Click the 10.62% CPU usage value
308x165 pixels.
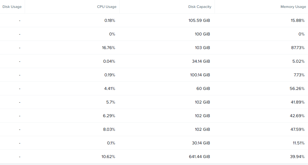coord(108,156)
